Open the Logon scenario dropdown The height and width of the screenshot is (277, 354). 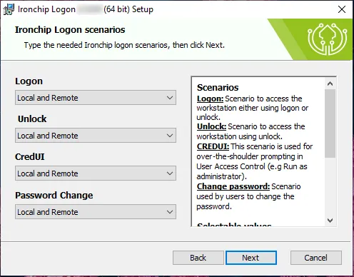[x=96, y=98]
